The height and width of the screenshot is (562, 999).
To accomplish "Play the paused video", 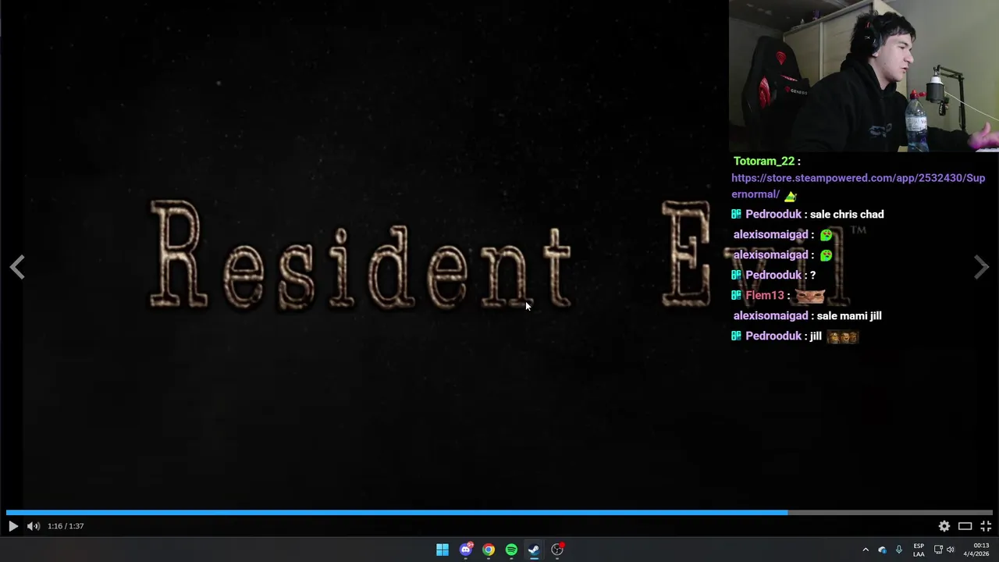I will (13, 526).
